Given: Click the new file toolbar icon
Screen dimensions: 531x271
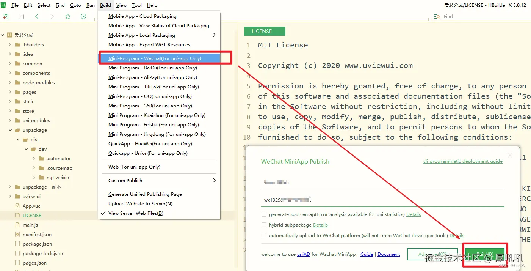Looking at the screenshot, I should tap(6, 16).
